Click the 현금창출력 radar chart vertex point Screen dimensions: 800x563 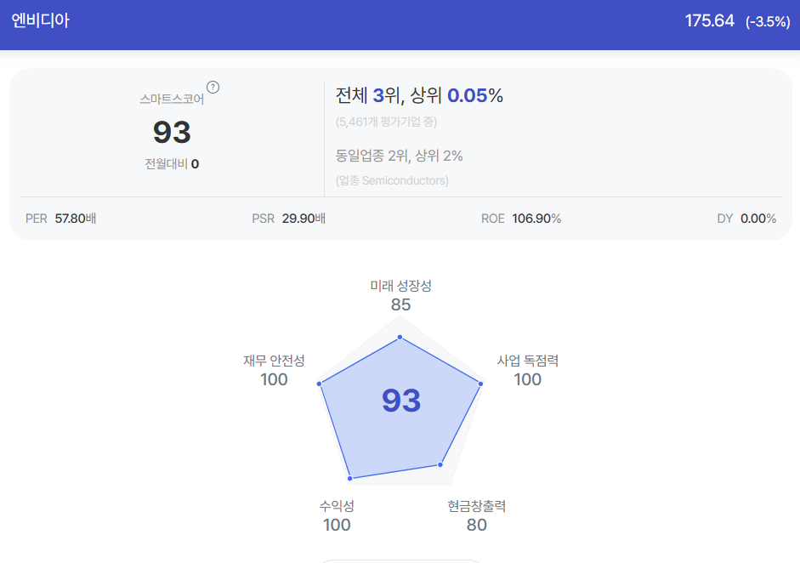(x=440, y=464)
